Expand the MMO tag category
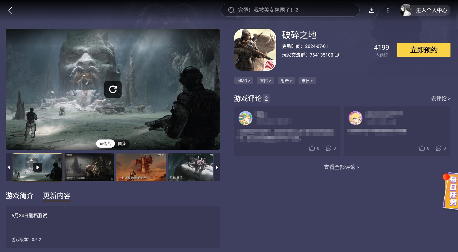Image resolution: width=458 pixels, height=252 pixels. (x=244, y=81)
